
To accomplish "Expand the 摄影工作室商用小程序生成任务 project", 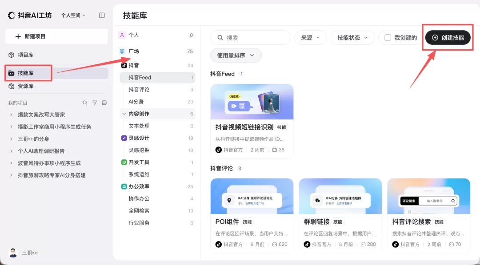I will click(x=11, y=127).
